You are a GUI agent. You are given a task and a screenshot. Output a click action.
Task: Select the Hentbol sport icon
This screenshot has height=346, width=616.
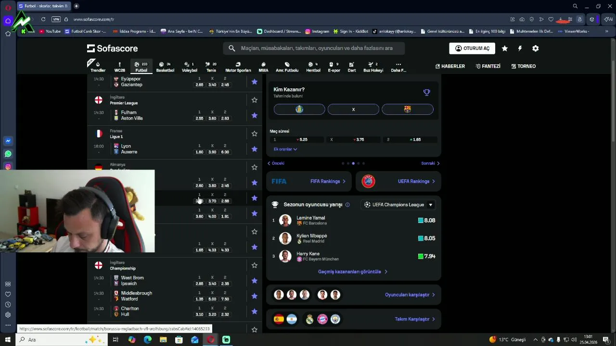coord(313,67)
